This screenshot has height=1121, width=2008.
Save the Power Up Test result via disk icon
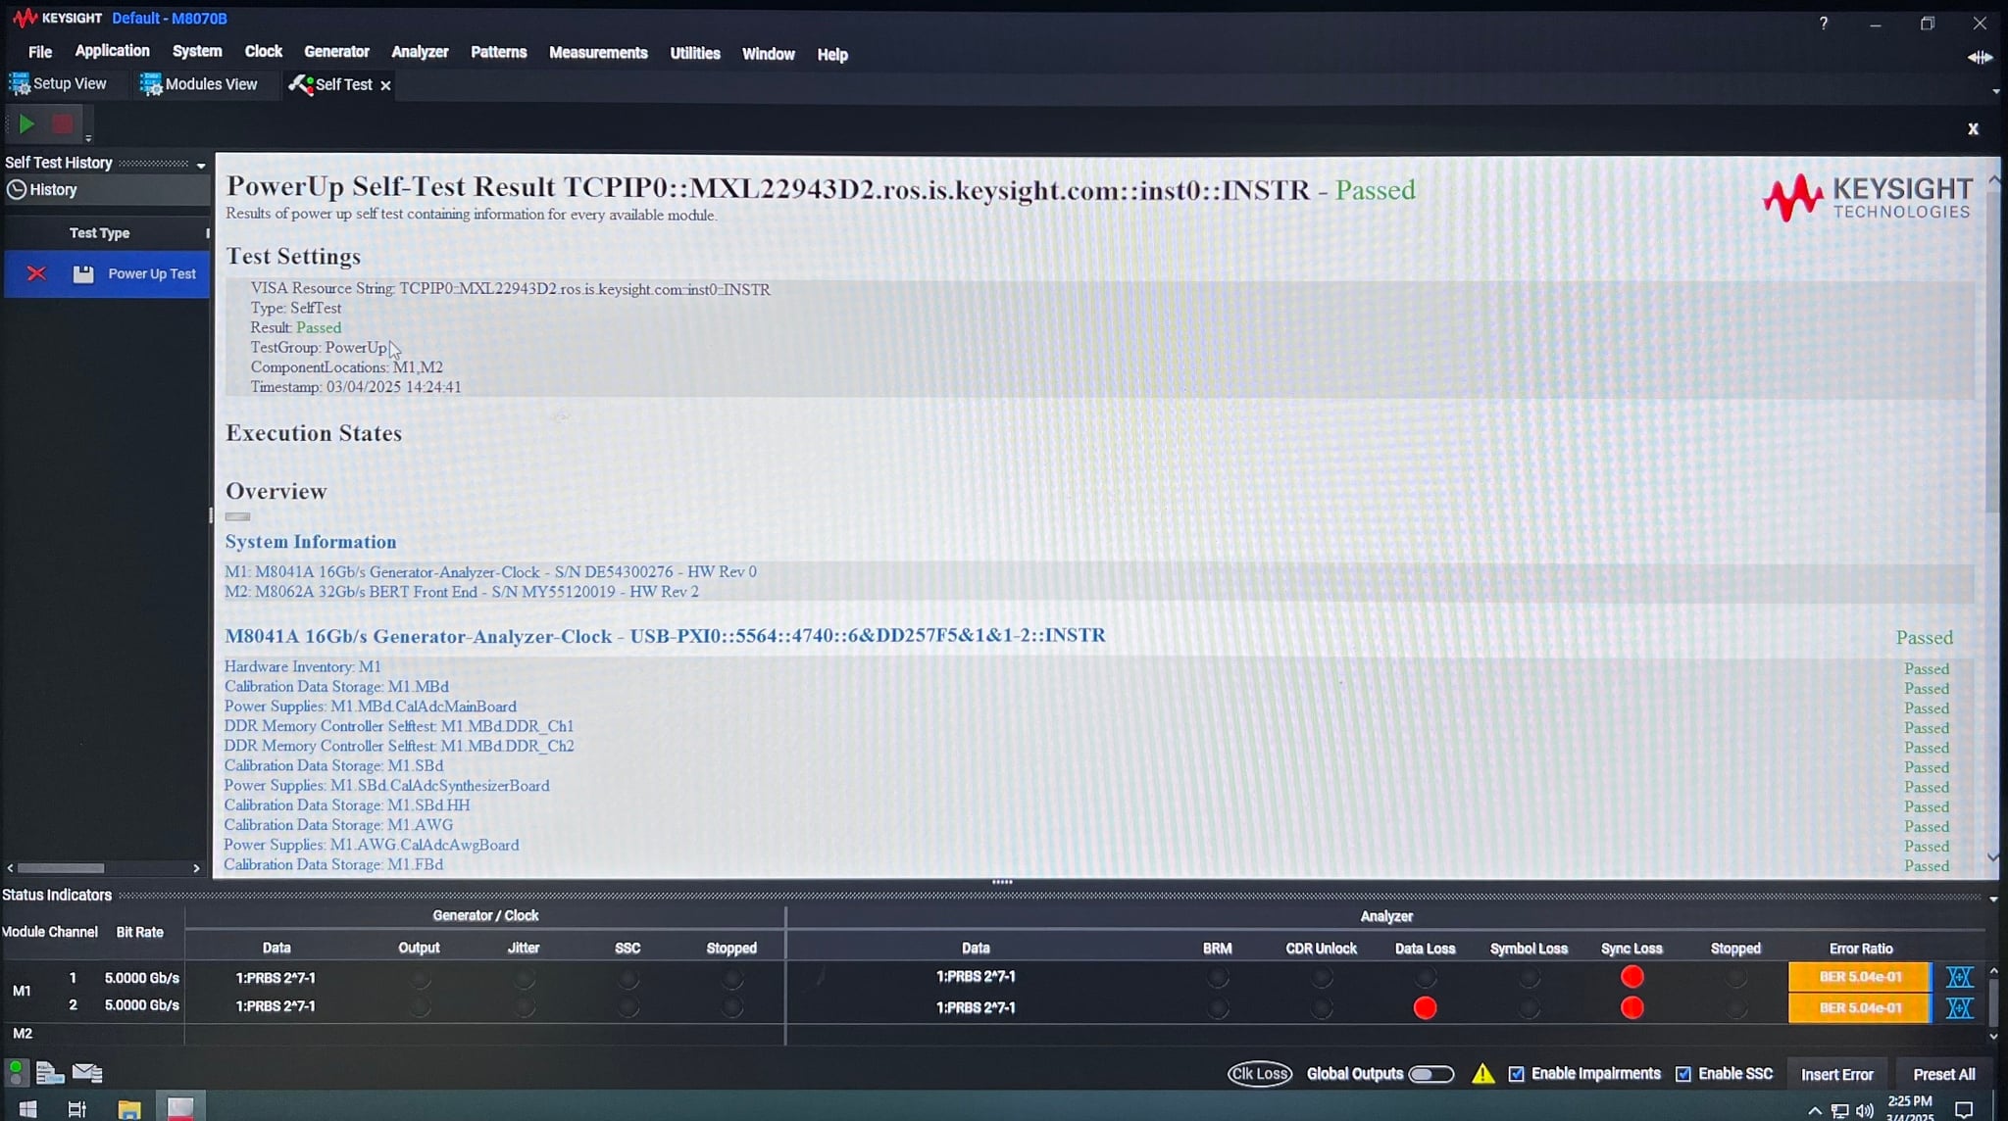pyautogui.click(x=83, y=274)
